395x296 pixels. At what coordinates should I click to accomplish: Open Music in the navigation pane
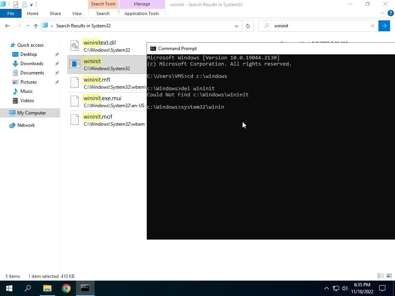pos(27,91)
